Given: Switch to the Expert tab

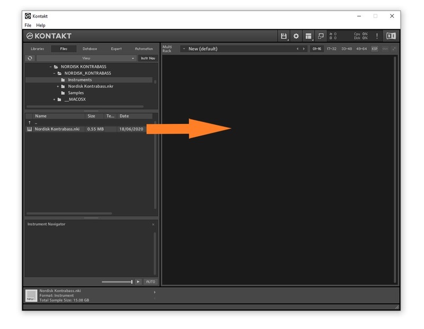Looking at the screenshot, I should (x=116, y=49).
